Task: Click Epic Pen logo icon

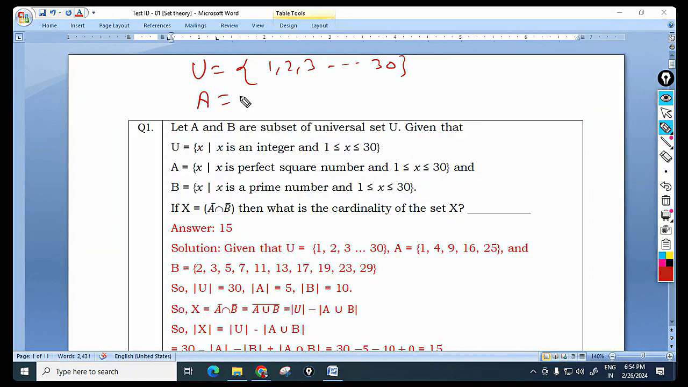Action: [666, 78]
